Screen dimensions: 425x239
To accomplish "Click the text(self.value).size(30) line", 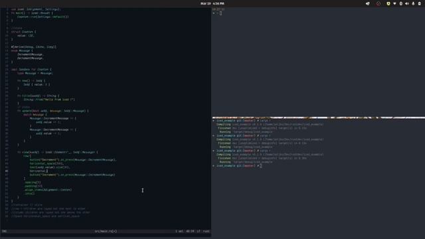I will click(x=50, y=167).
